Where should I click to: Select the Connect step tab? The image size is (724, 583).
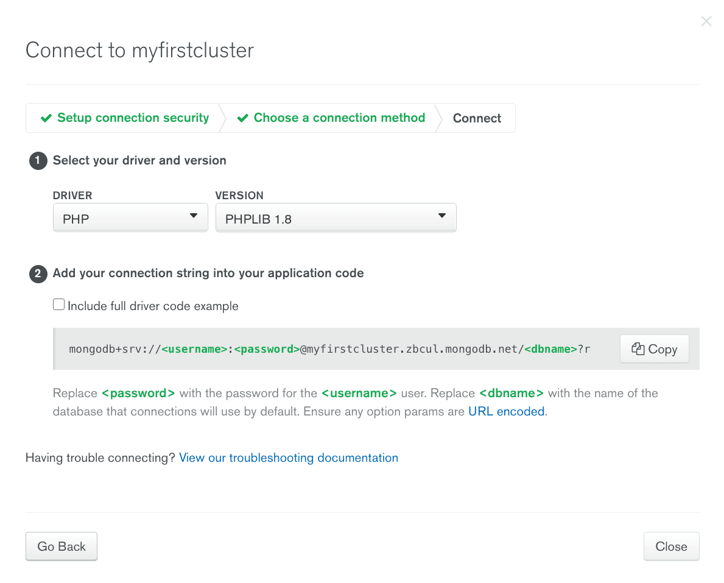click(x=477, y=118)
